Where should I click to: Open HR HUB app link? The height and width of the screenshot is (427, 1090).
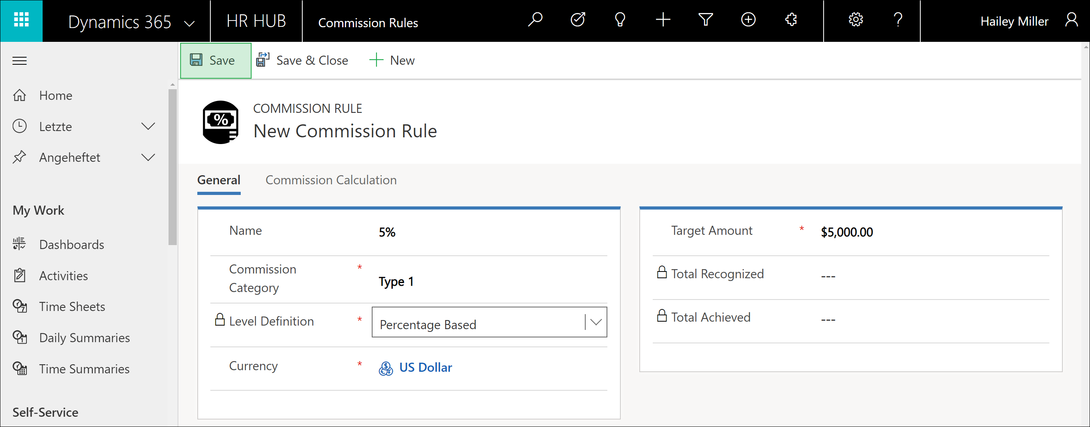point(256,21)
